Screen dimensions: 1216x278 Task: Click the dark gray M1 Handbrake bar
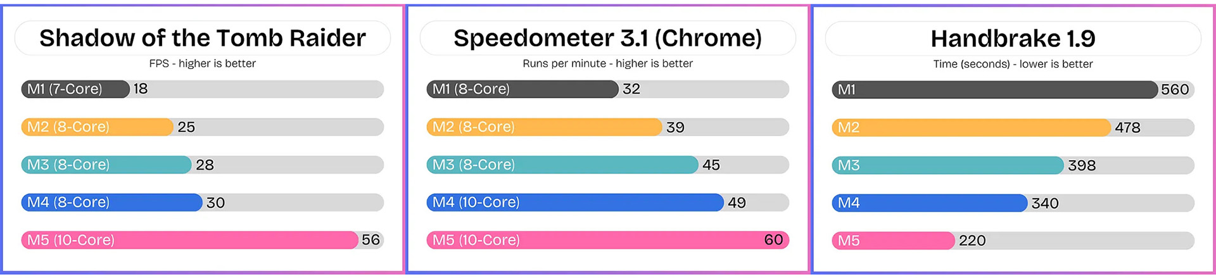[994, 90]
